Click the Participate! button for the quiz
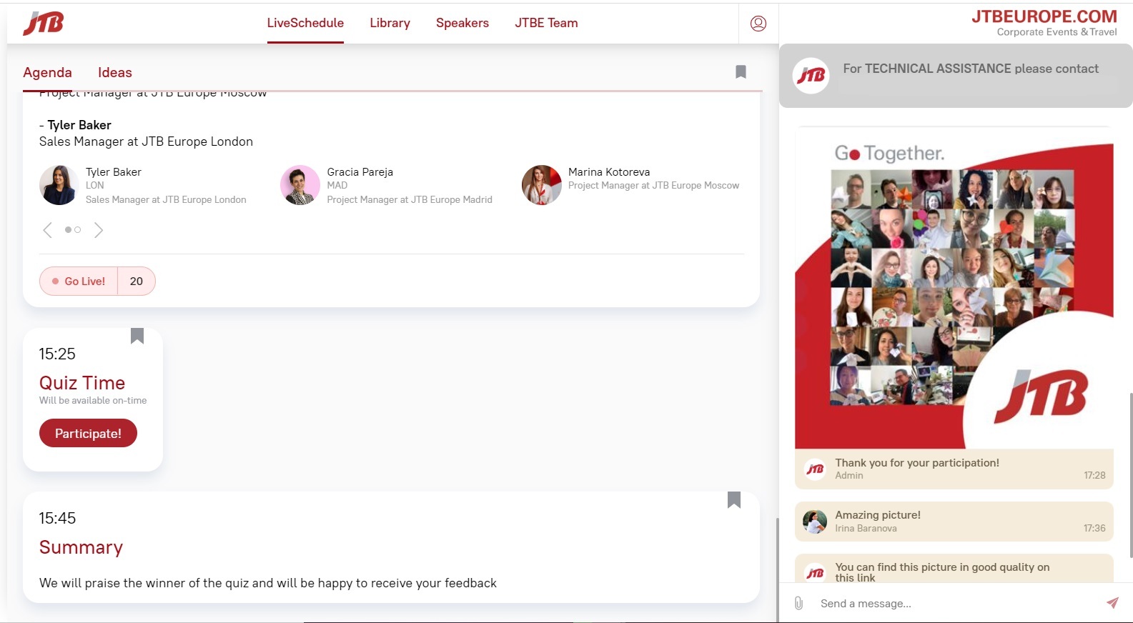Viewport: 1133px width, 623px height. tap(88, 433)
